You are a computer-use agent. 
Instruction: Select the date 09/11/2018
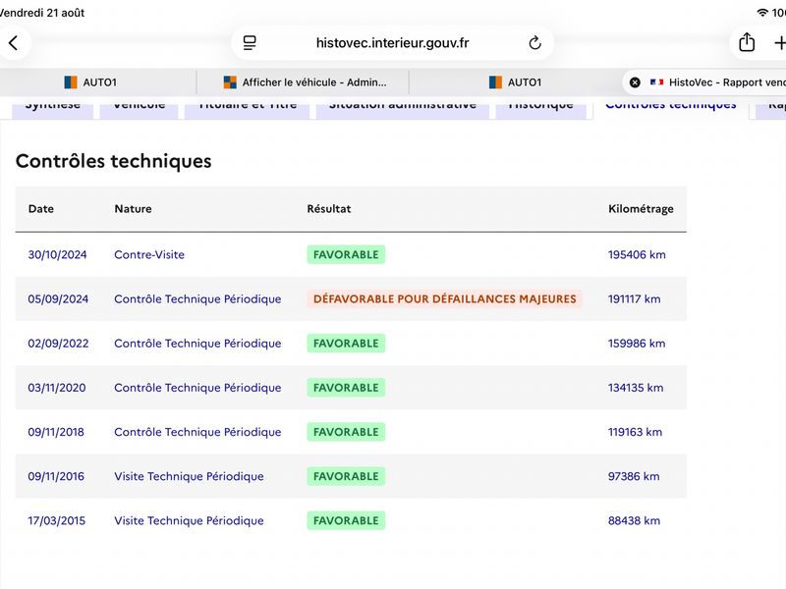[56, 432]
